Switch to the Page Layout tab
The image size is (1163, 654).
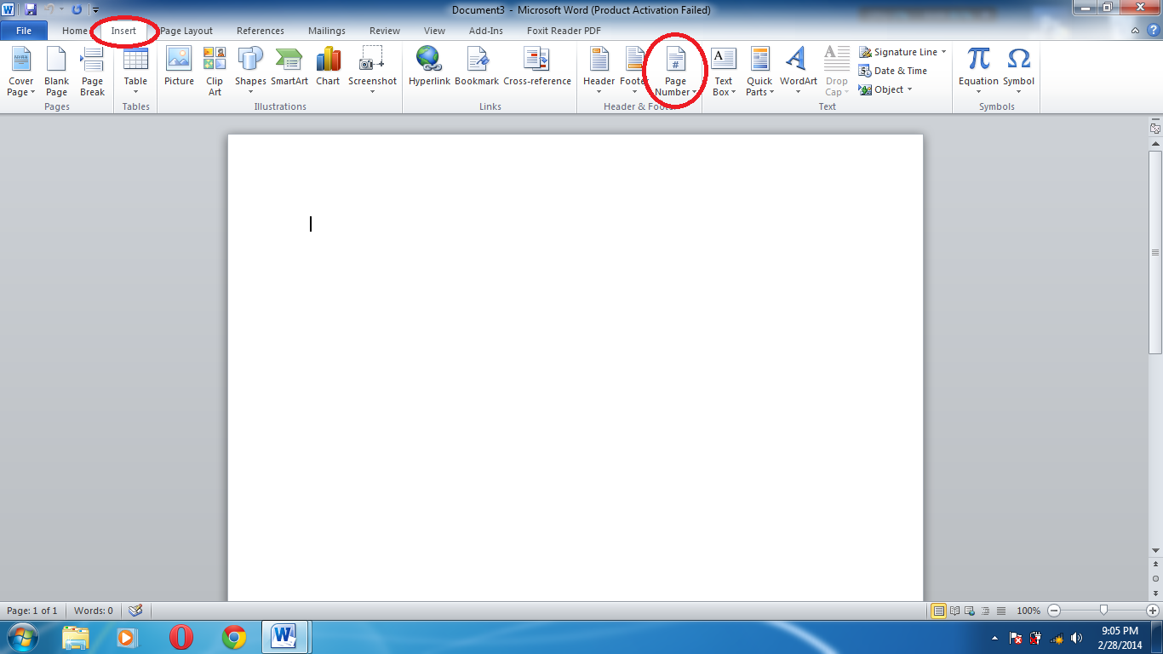186,31
